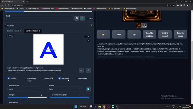Select the Control Model - 1 tab
The image size is (193, 109).
tap(33, 31)
